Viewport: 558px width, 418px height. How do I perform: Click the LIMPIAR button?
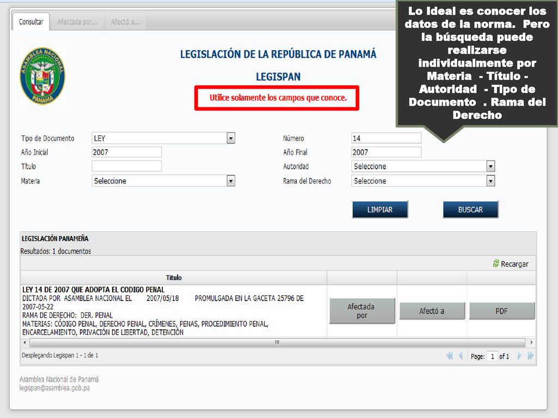coord(380,210)
